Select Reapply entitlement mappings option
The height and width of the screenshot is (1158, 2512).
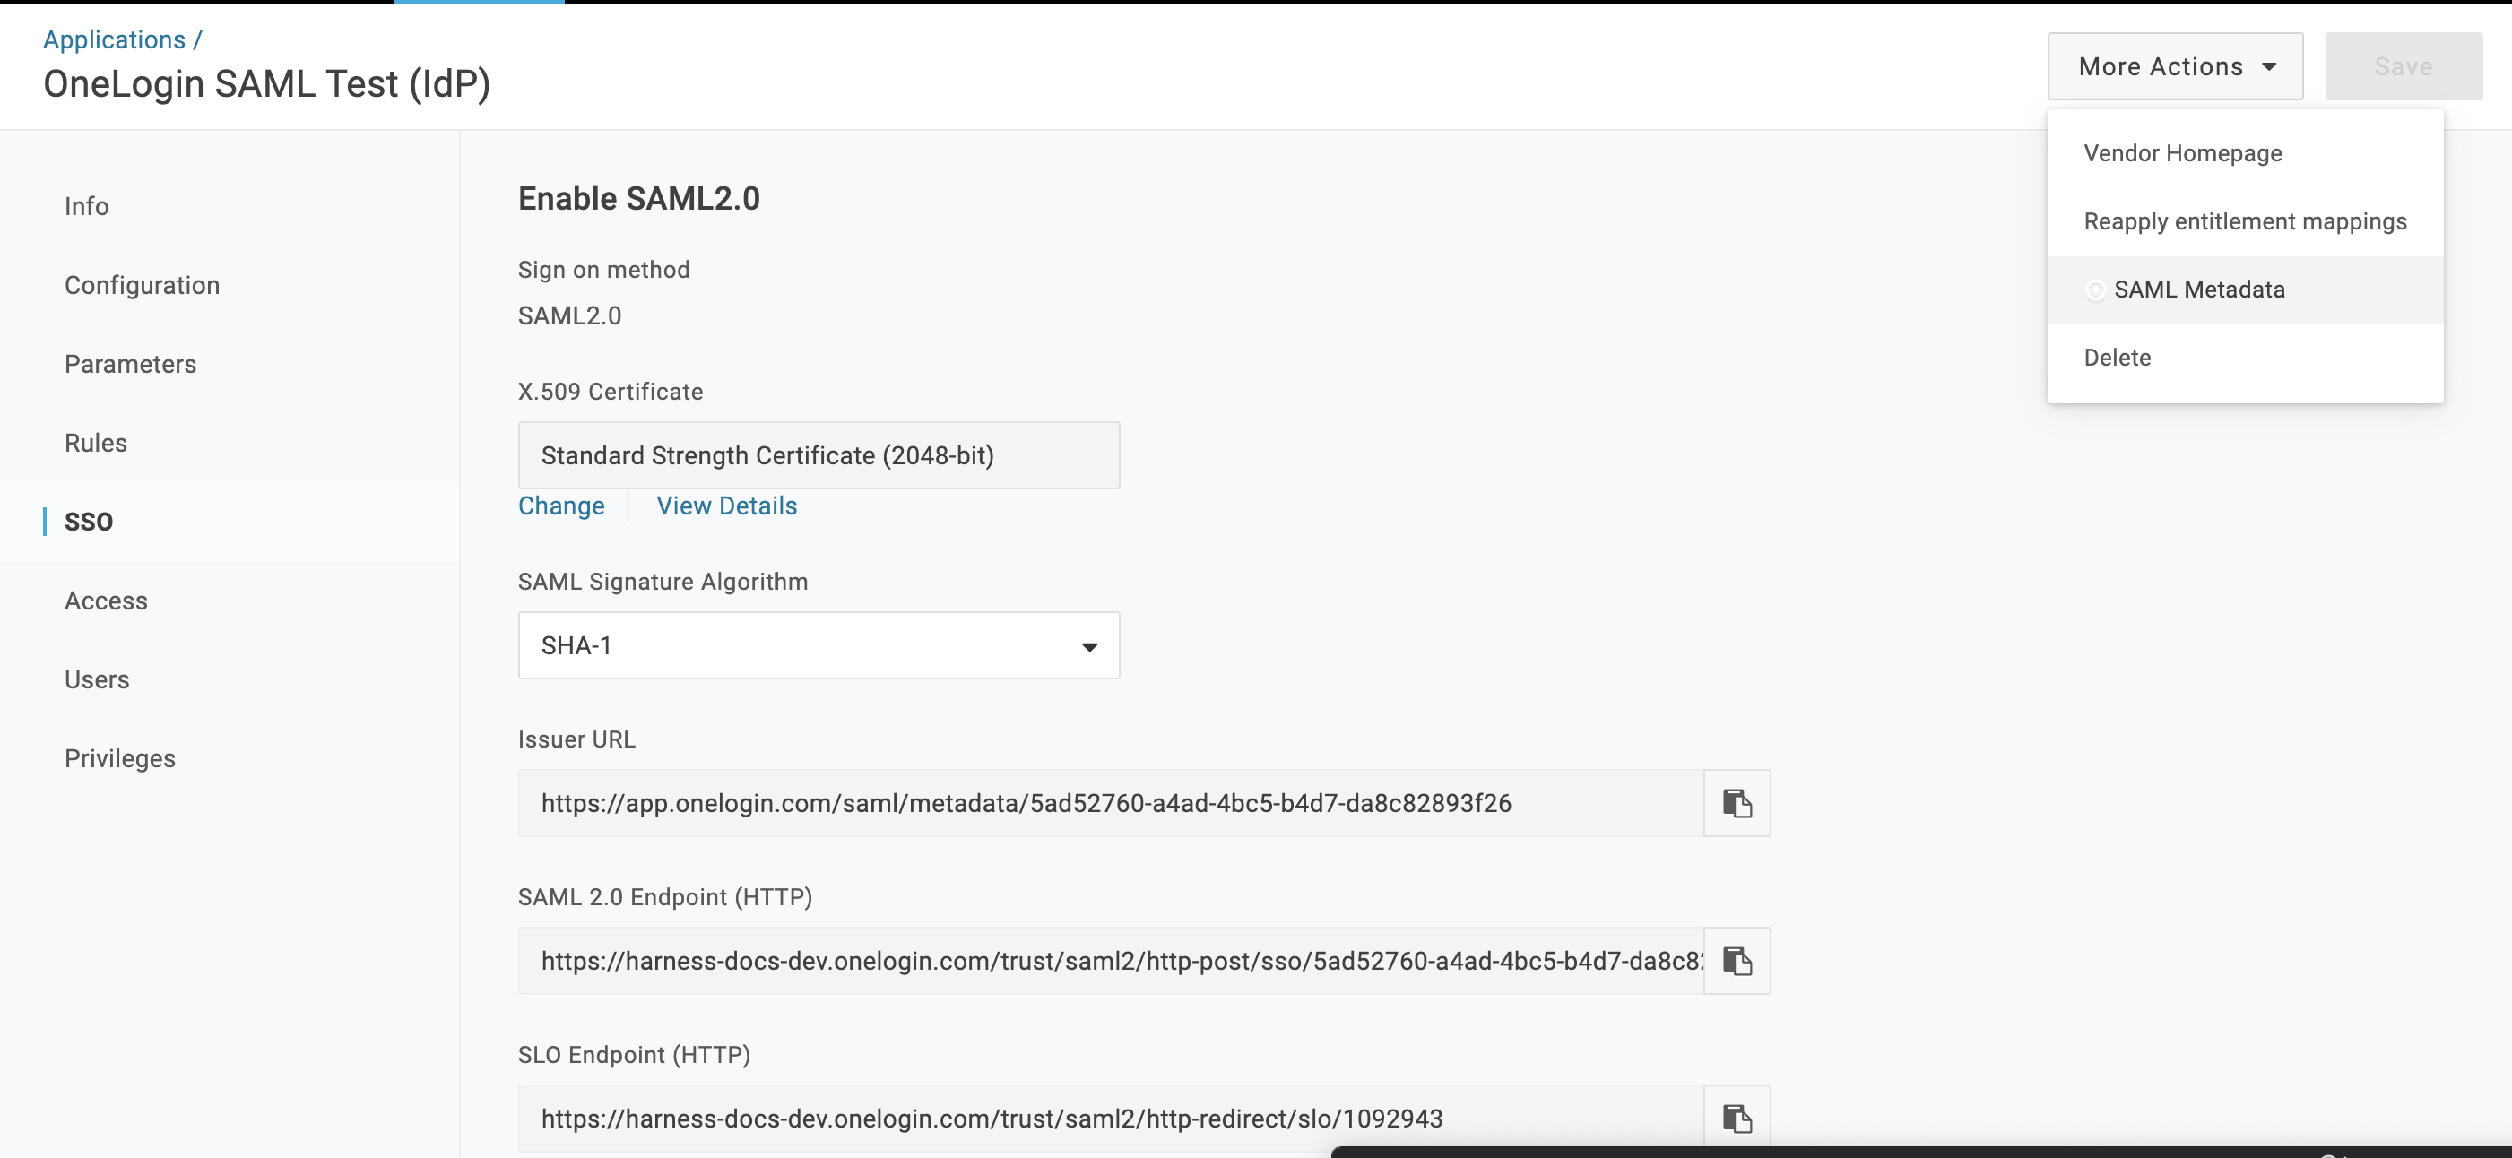point(2245,222)
